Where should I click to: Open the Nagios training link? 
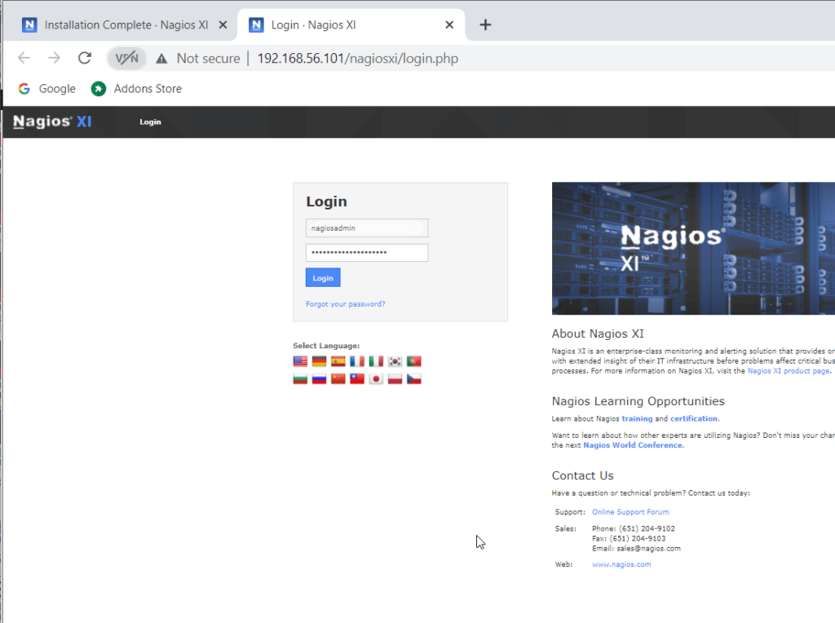(637, 418)
